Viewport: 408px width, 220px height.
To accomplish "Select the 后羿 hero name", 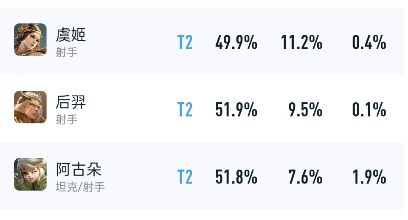I will click(x=71, y=102).
